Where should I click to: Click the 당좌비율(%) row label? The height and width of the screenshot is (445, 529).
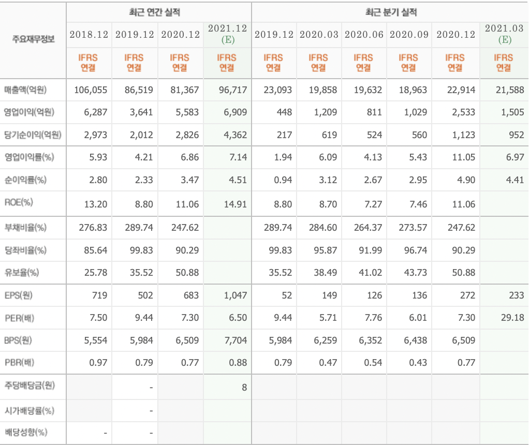pyautogui.click(x=25, y=250)
